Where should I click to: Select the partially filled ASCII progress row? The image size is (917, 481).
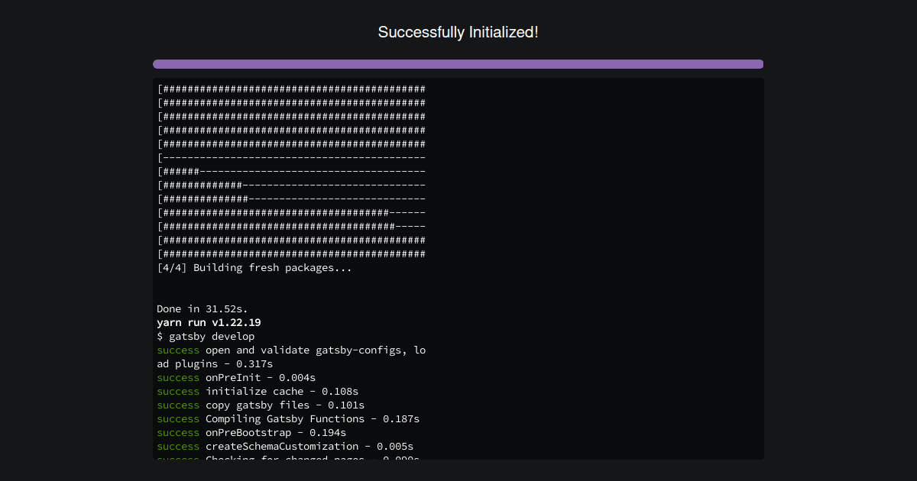pos(290,171)
